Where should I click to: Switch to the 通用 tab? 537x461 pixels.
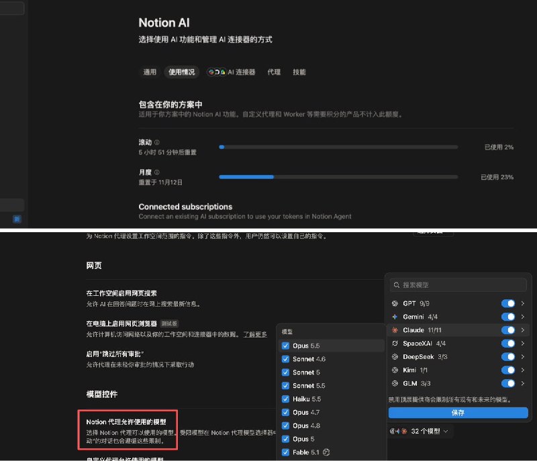tap(150, 72)
